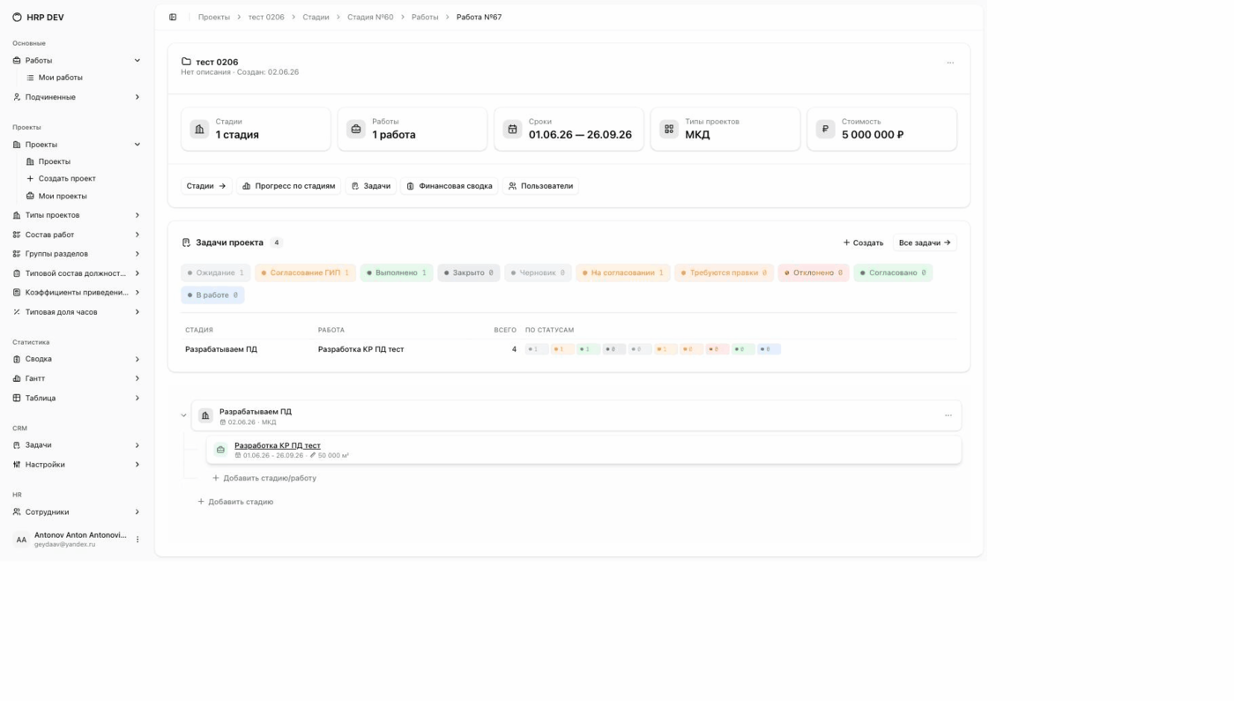Go to тест 0206 breadcrumb
The width and height of the screenshot is (1234, 701).
pos(266,17)
